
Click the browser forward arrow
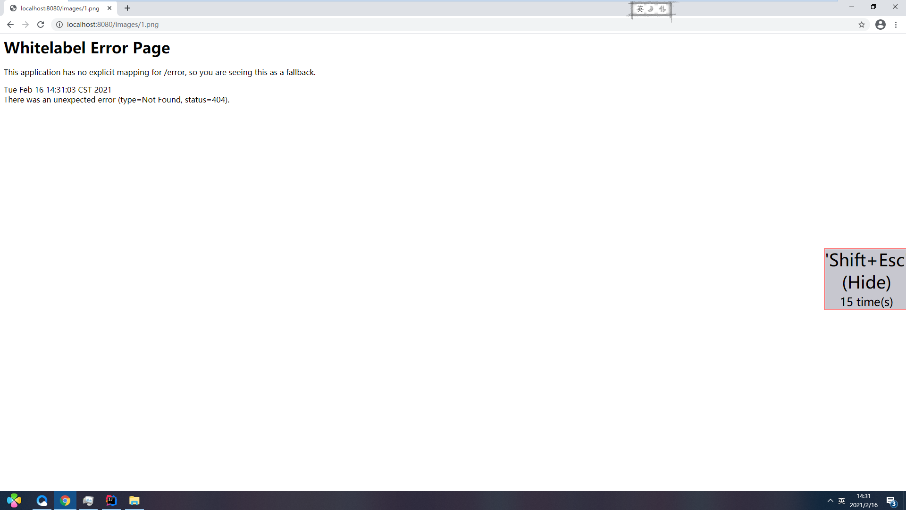coord(25,25)
